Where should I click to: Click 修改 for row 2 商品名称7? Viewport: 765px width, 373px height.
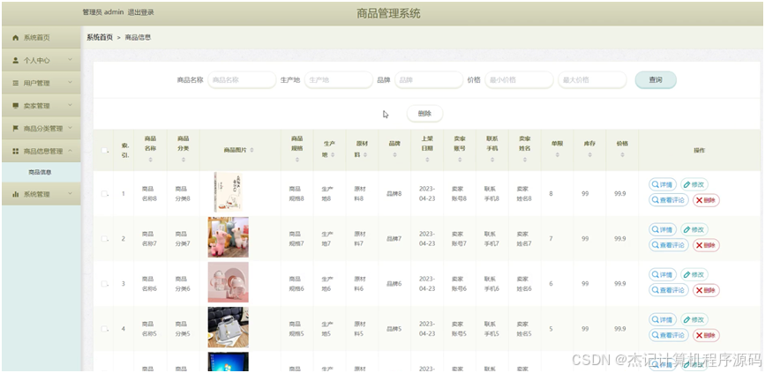694,229
